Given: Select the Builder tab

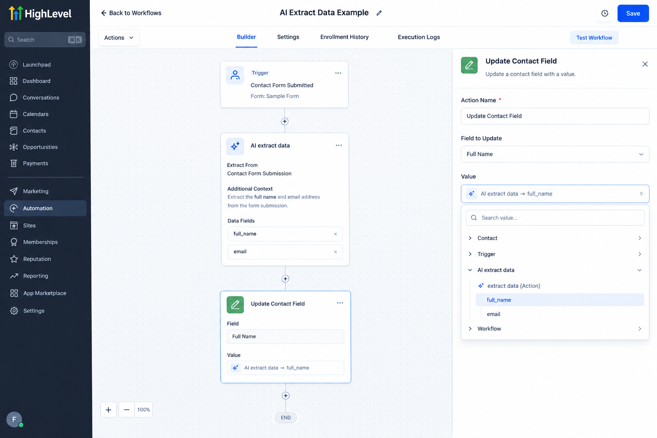Looking at the screenshot, I should pos(246,37).
